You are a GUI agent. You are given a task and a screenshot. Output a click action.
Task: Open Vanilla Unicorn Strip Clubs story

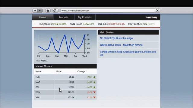(128, 53)
